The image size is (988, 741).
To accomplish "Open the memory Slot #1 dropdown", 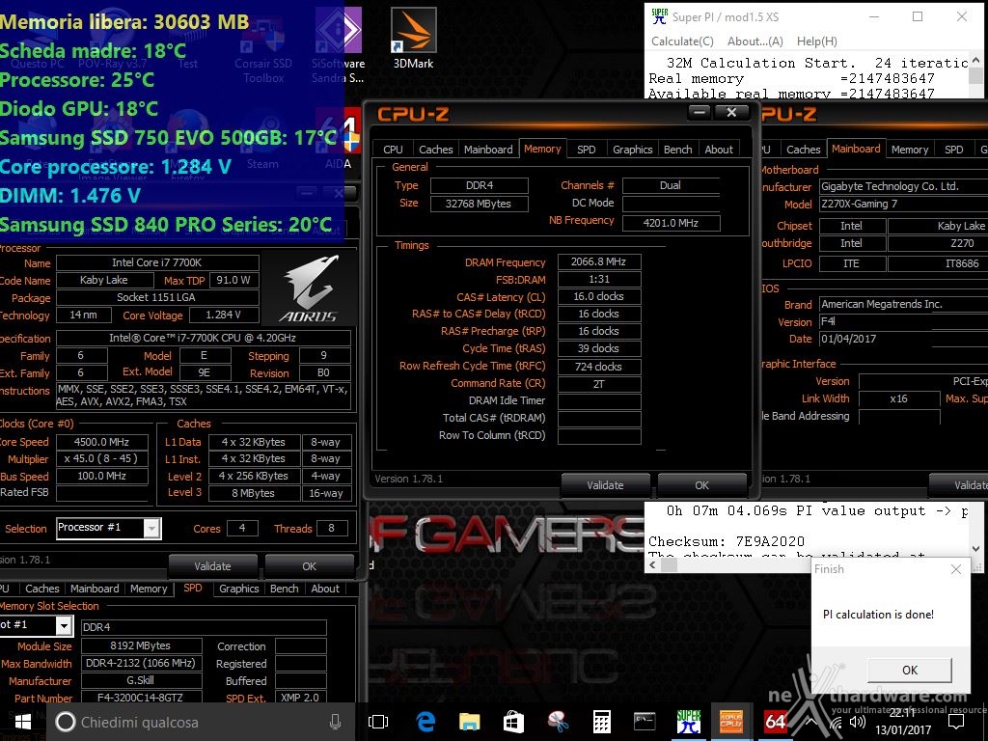I will 64,625.
